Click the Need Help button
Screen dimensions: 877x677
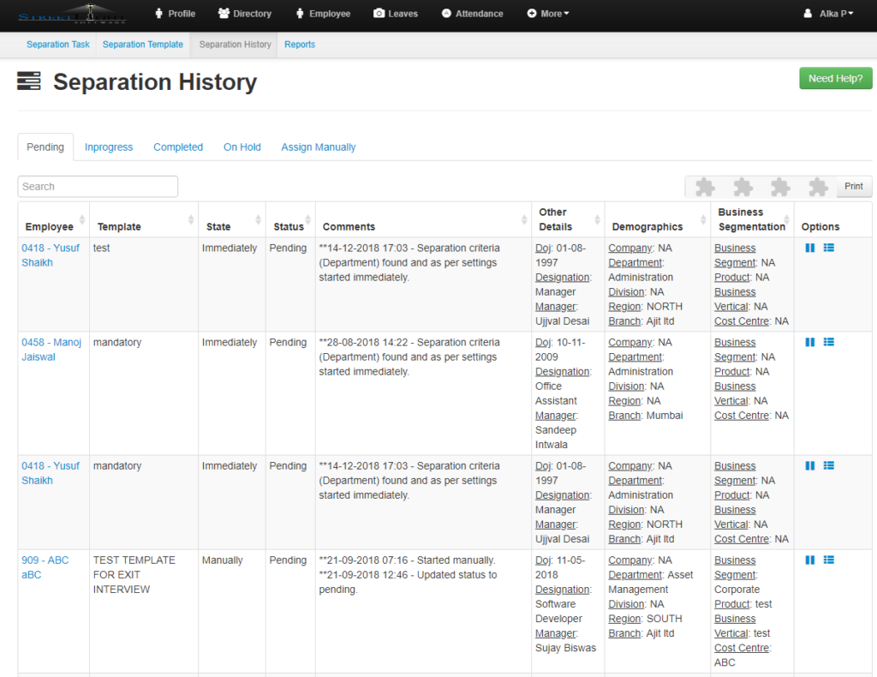(835, 77)
